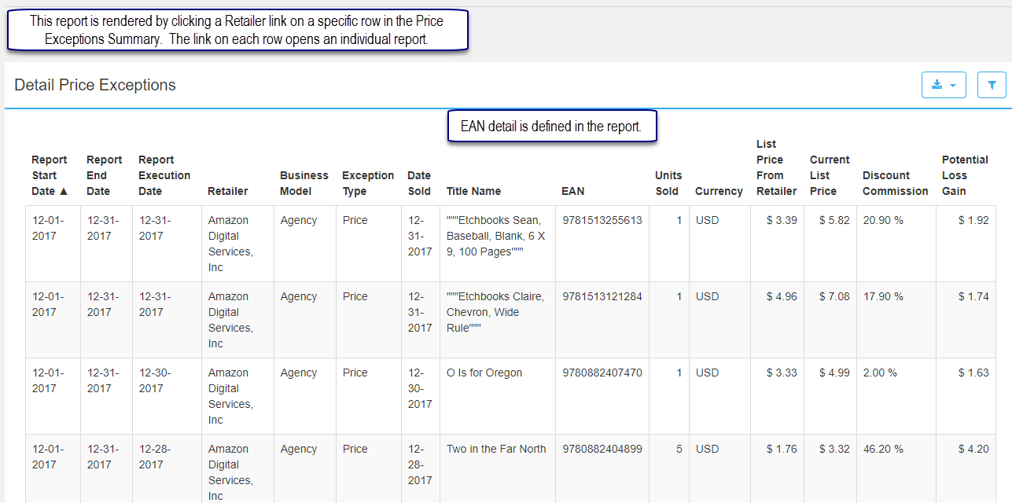The height and width of the screenshot is (503, 1012).
Task: Sort by Title Name column
Action: point(473,191)
